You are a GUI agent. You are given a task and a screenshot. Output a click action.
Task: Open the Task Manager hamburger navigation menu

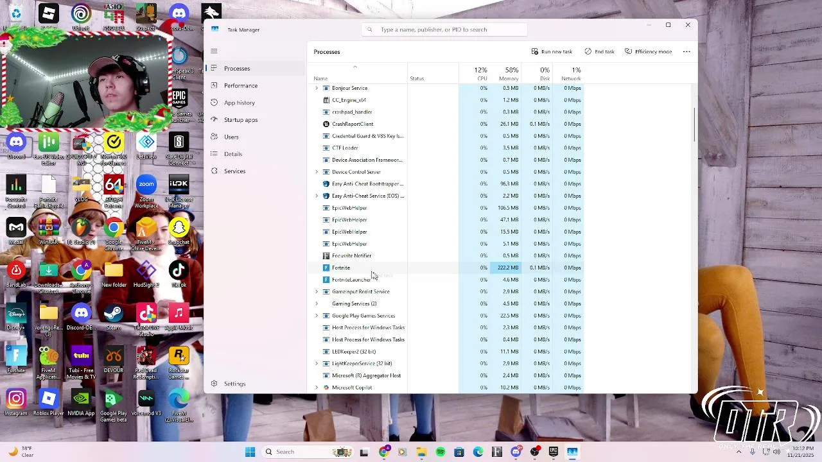tap(214, 51)
